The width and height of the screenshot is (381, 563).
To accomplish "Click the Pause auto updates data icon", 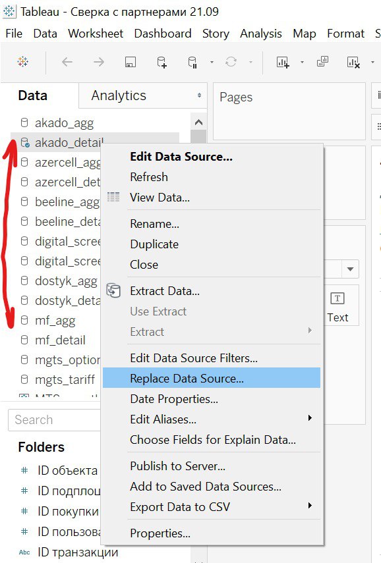I will [x=192, y=62].
